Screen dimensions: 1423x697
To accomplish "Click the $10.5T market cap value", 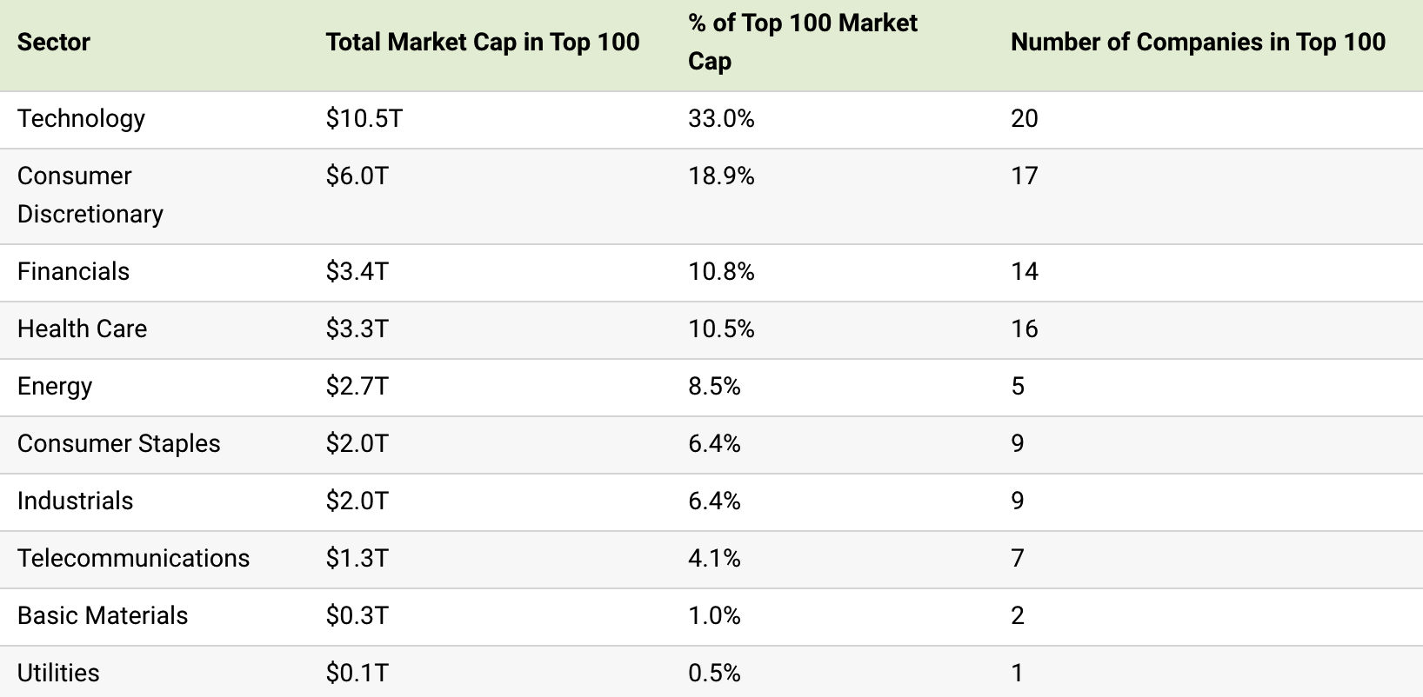I will (364, 118).
